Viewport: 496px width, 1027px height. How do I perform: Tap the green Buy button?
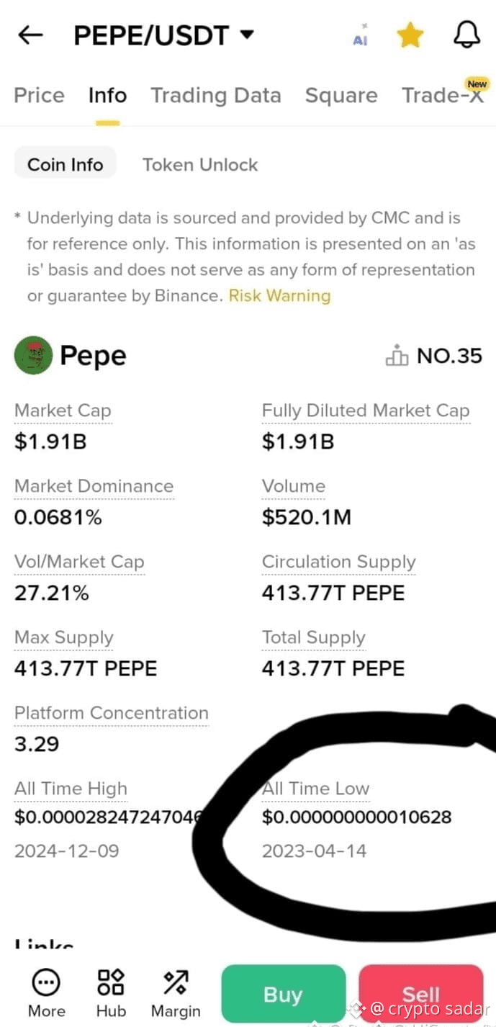[283, 994]
